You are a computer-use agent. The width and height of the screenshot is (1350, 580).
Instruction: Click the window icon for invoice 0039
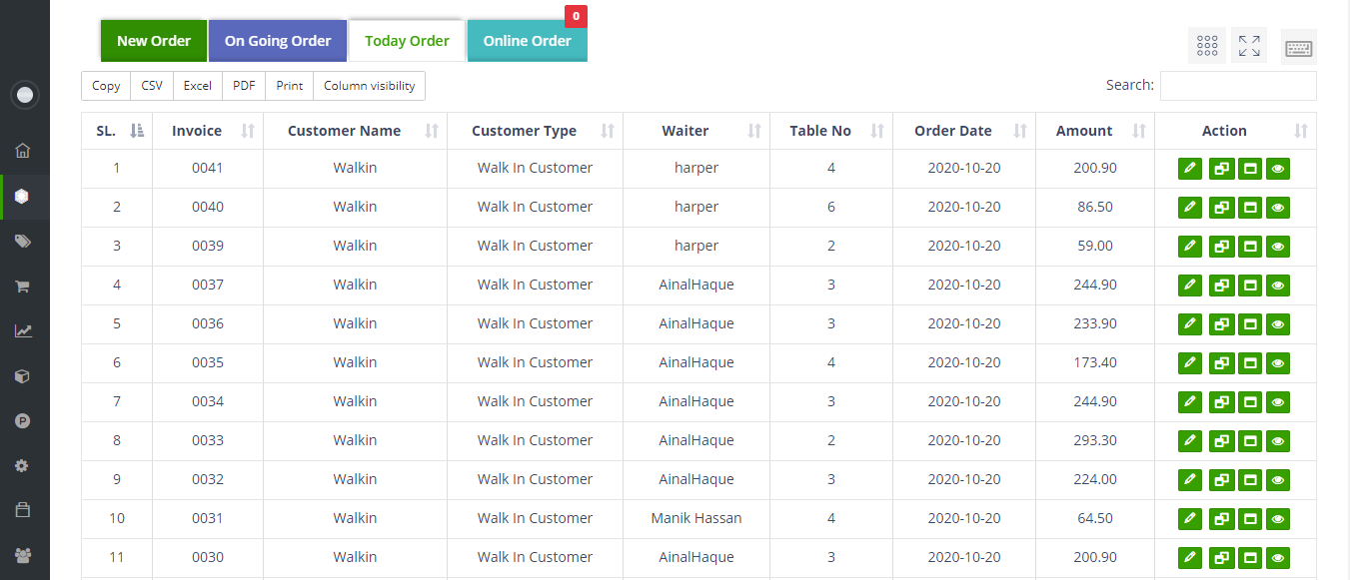1249,247
